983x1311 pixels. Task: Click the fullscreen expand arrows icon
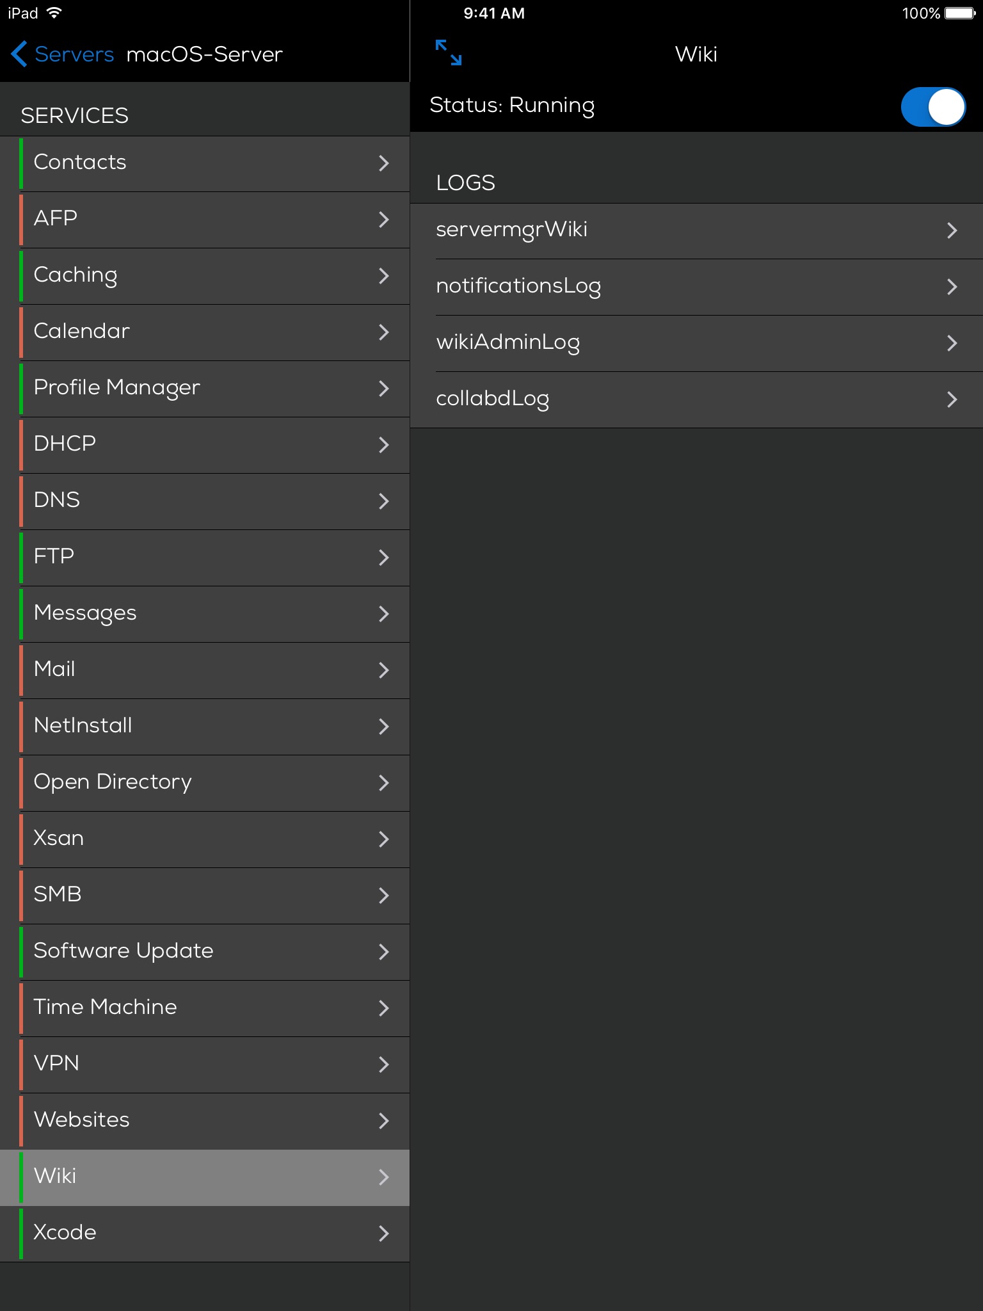coord(448,52)
